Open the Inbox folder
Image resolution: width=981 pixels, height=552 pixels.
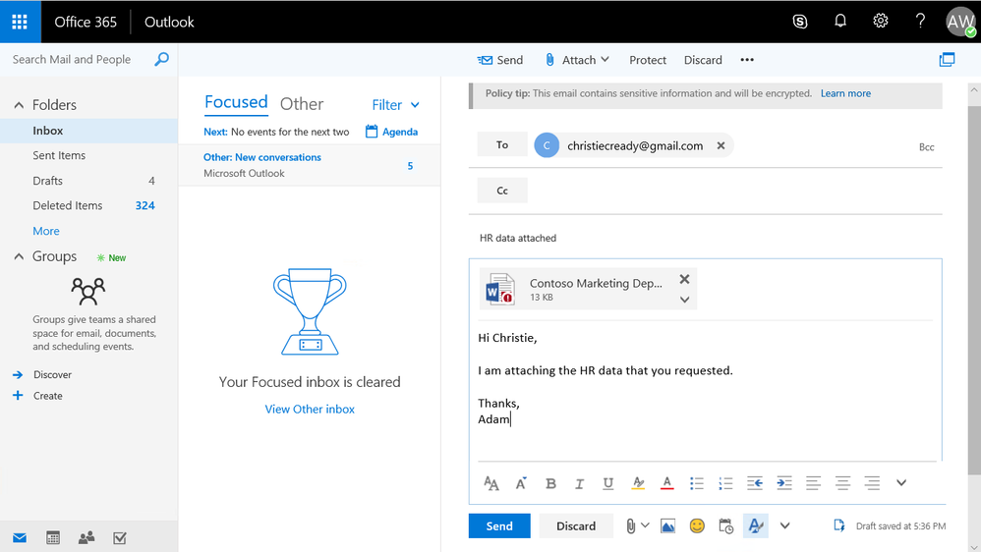88,131
